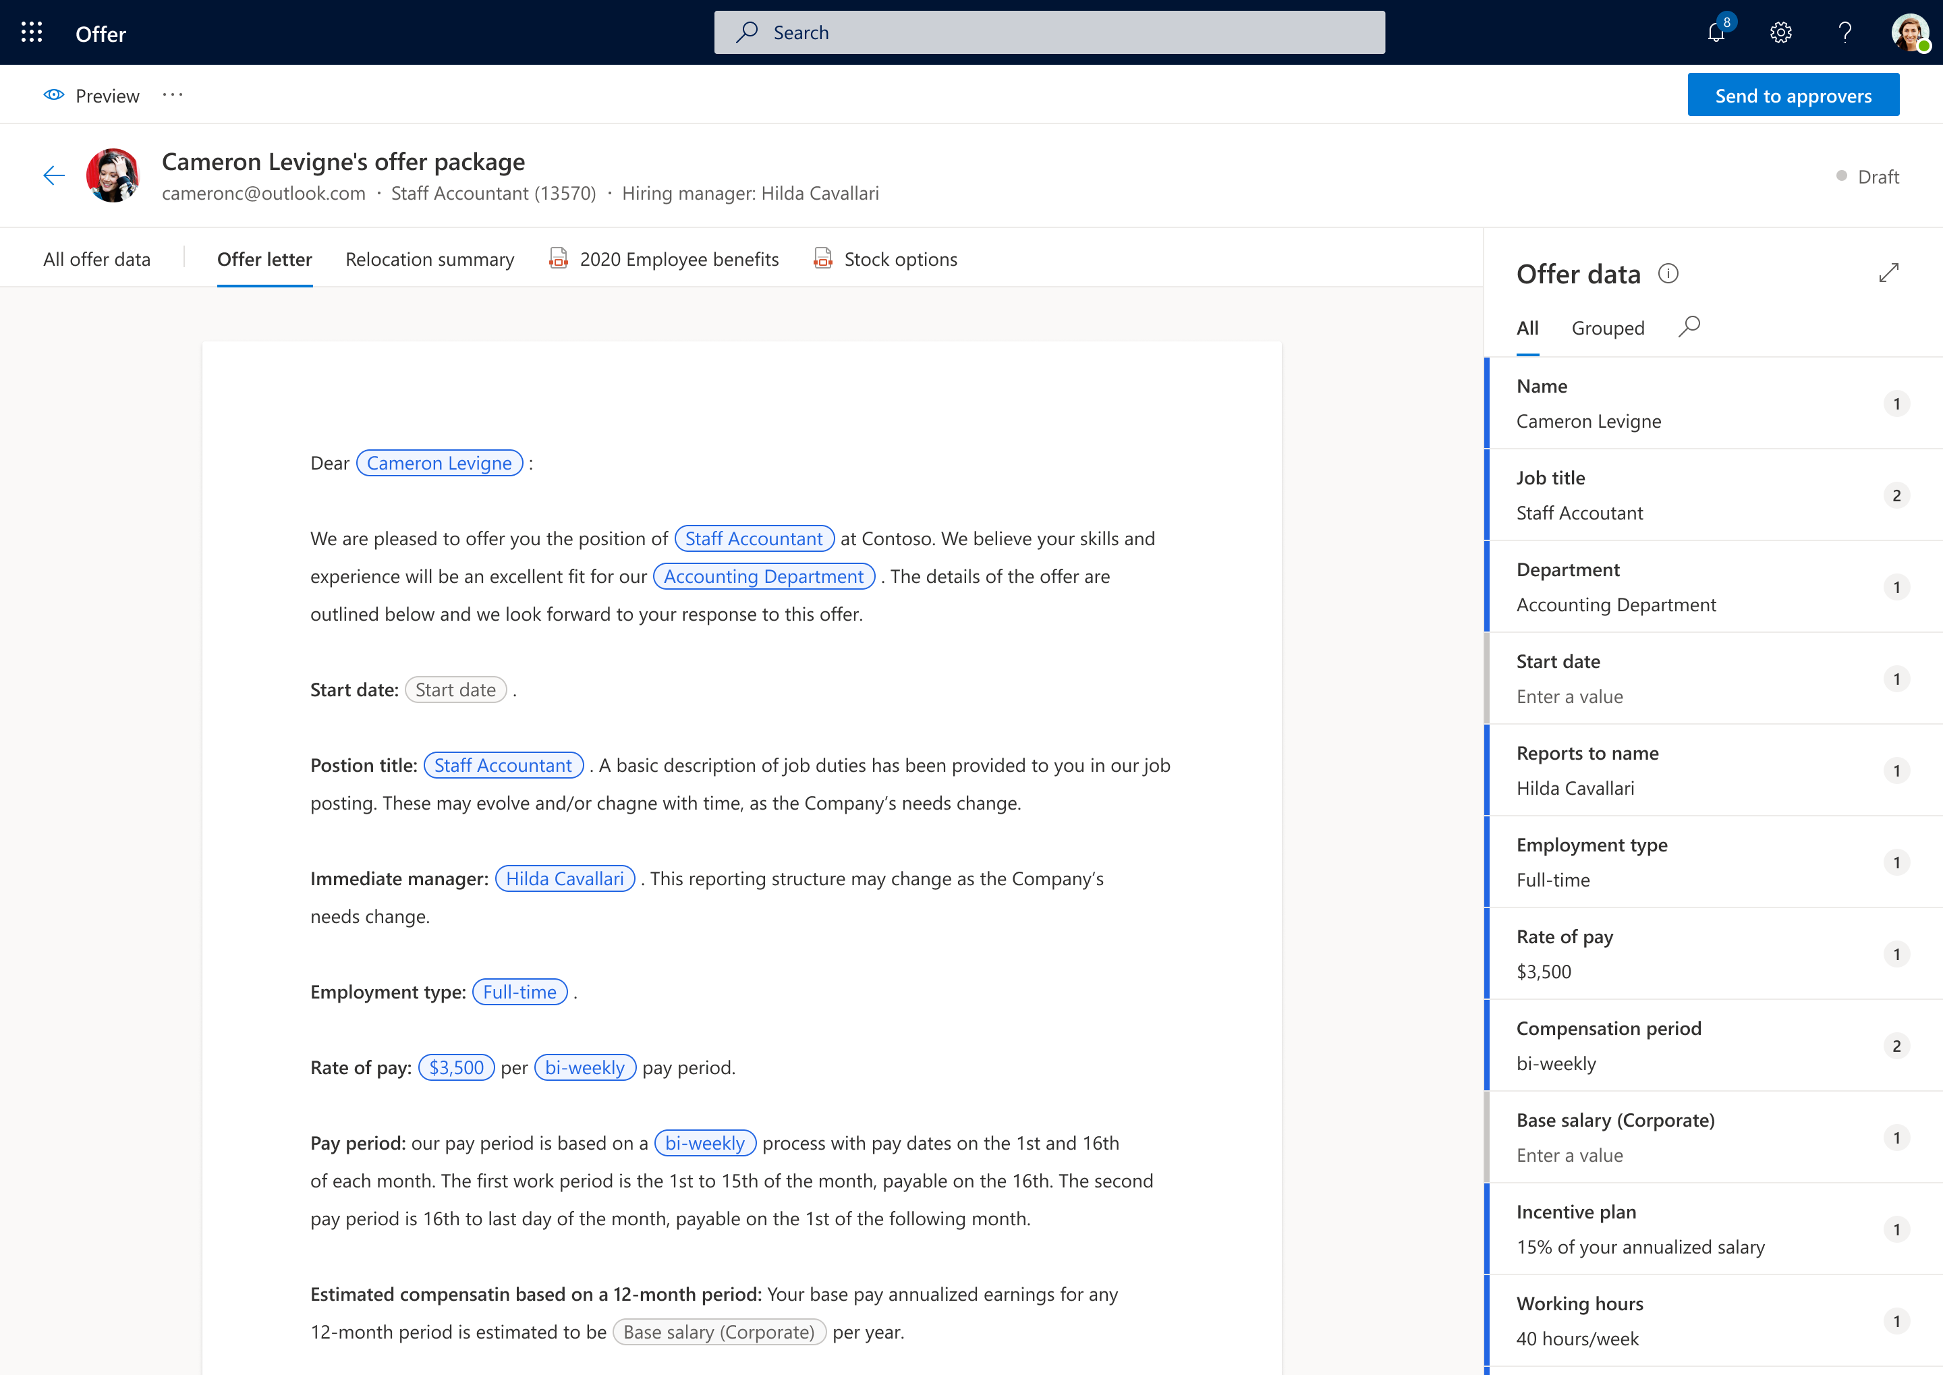The image size is (1943, 1375).
Task: Click the Stock options PDF icon
Action: pos(822,258)
